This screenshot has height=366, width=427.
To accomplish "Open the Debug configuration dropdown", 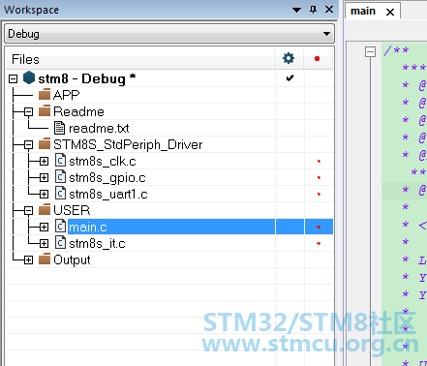I will [x=169, y=34].
